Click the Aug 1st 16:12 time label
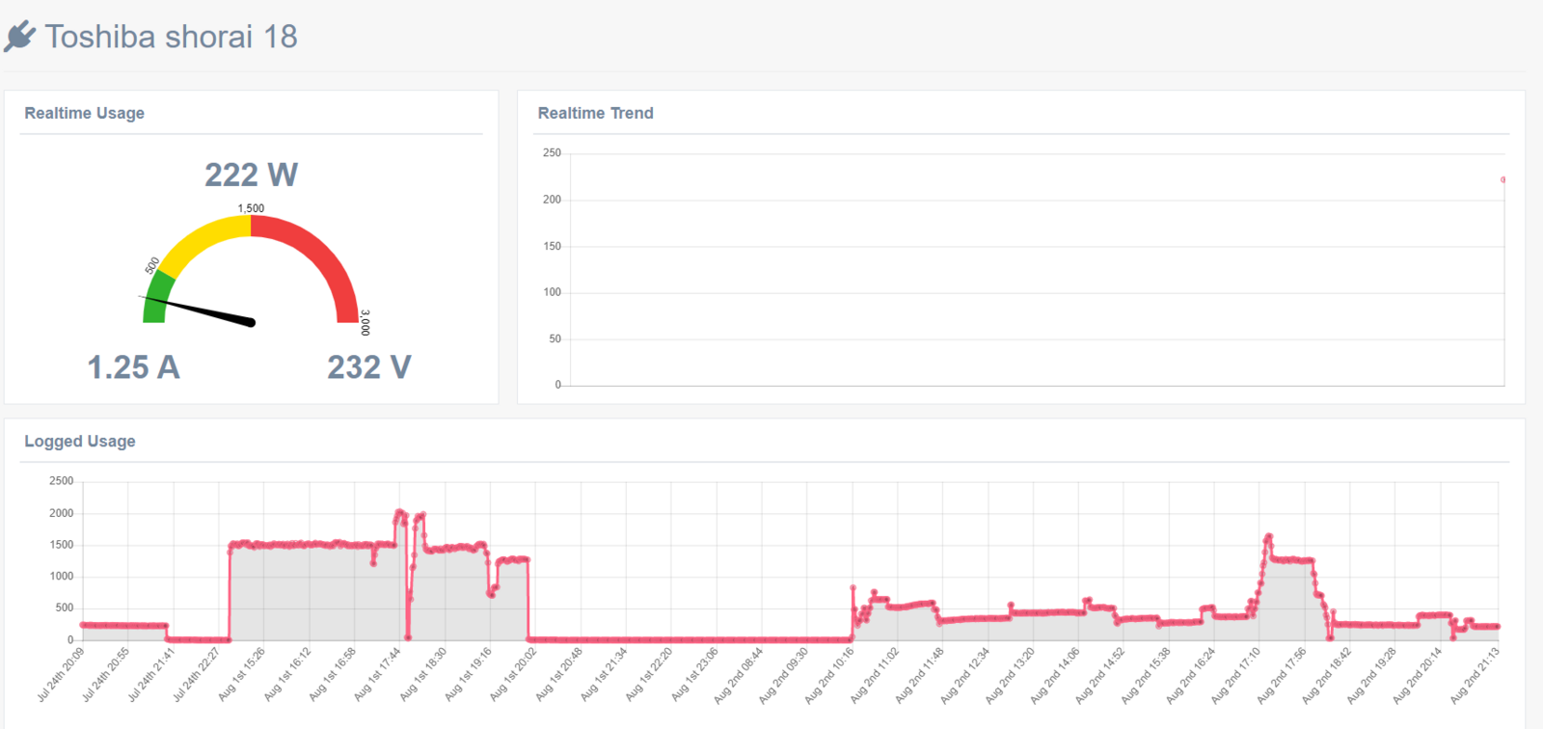The height and width of the screenshot is (729, 1543). [x=287, y=674]
